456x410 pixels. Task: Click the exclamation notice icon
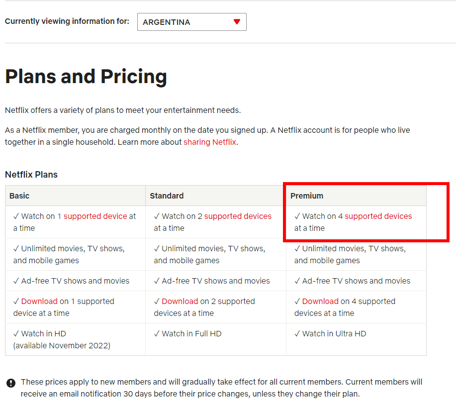pos(11,383)
